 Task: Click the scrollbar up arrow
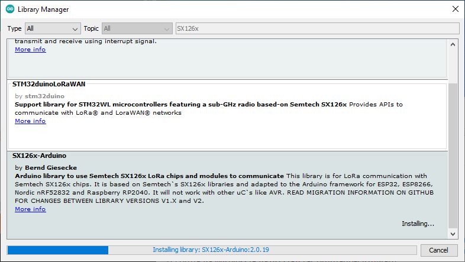453,44
